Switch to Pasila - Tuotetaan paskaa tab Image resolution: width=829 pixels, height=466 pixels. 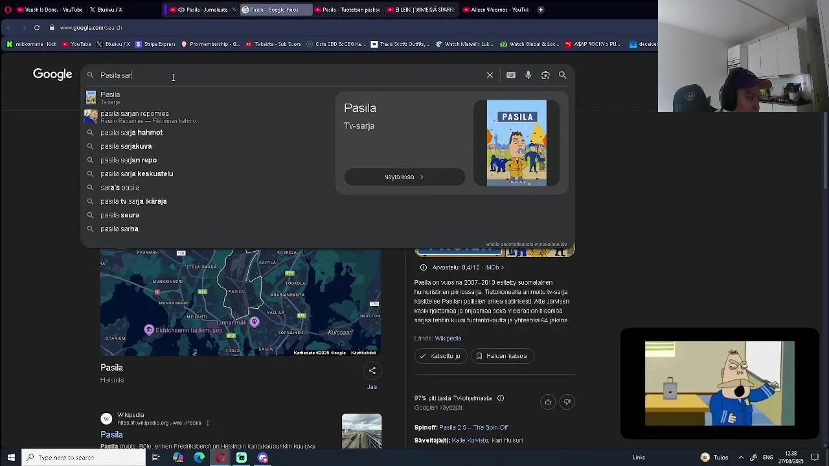[348, 10]
